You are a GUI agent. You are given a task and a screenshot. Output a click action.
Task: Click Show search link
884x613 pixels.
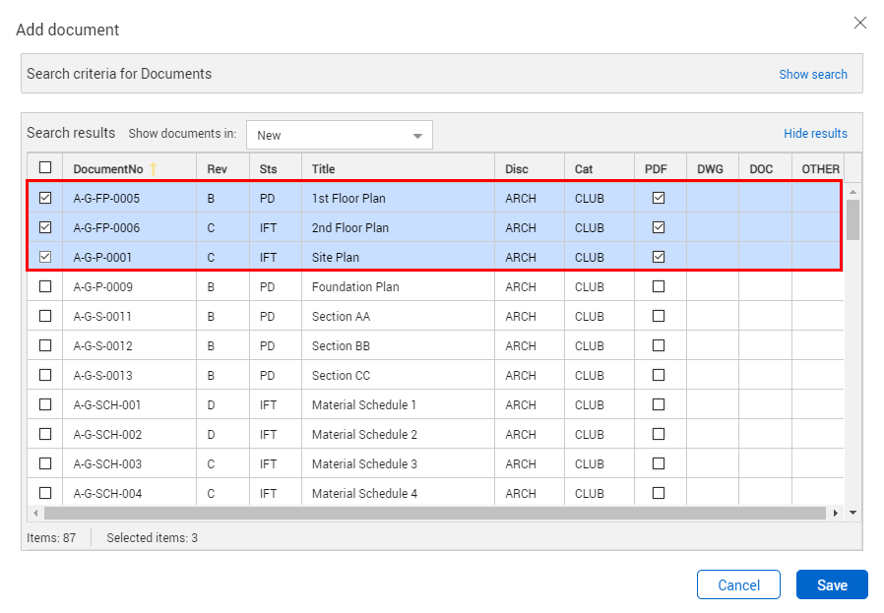[812, 74]
